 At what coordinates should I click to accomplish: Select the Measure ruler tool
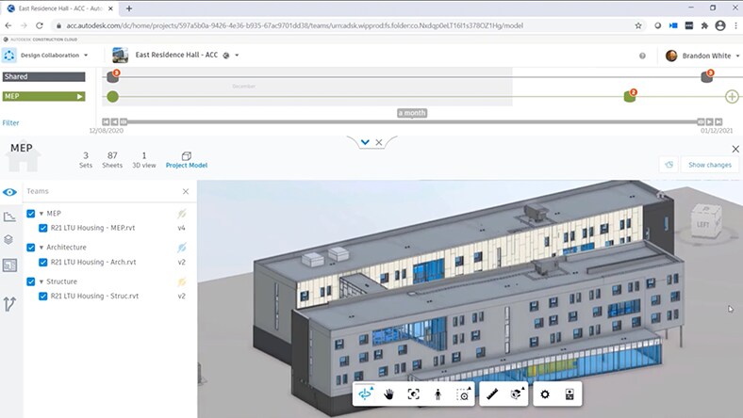(x=493, y=394)
